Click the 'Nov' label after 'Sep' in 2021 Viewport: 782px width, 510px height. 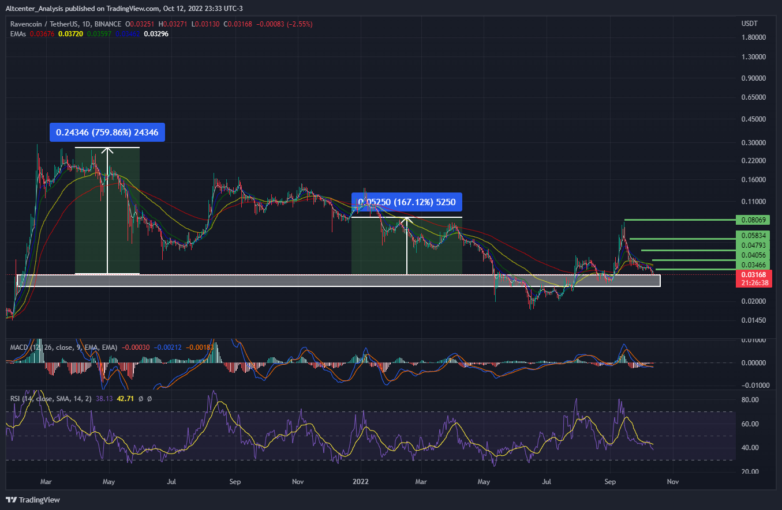[x=298, y=481]
